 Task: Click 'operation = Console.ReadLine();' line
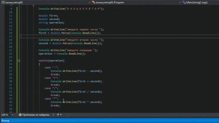tap(62, 54)
